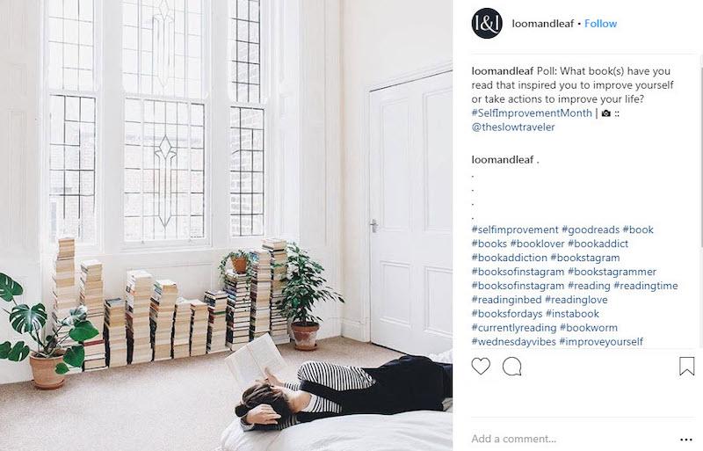703x451 pixels.
Task: Open the #SelfImprovementMonth hashtag
Action: click(532, 113)
